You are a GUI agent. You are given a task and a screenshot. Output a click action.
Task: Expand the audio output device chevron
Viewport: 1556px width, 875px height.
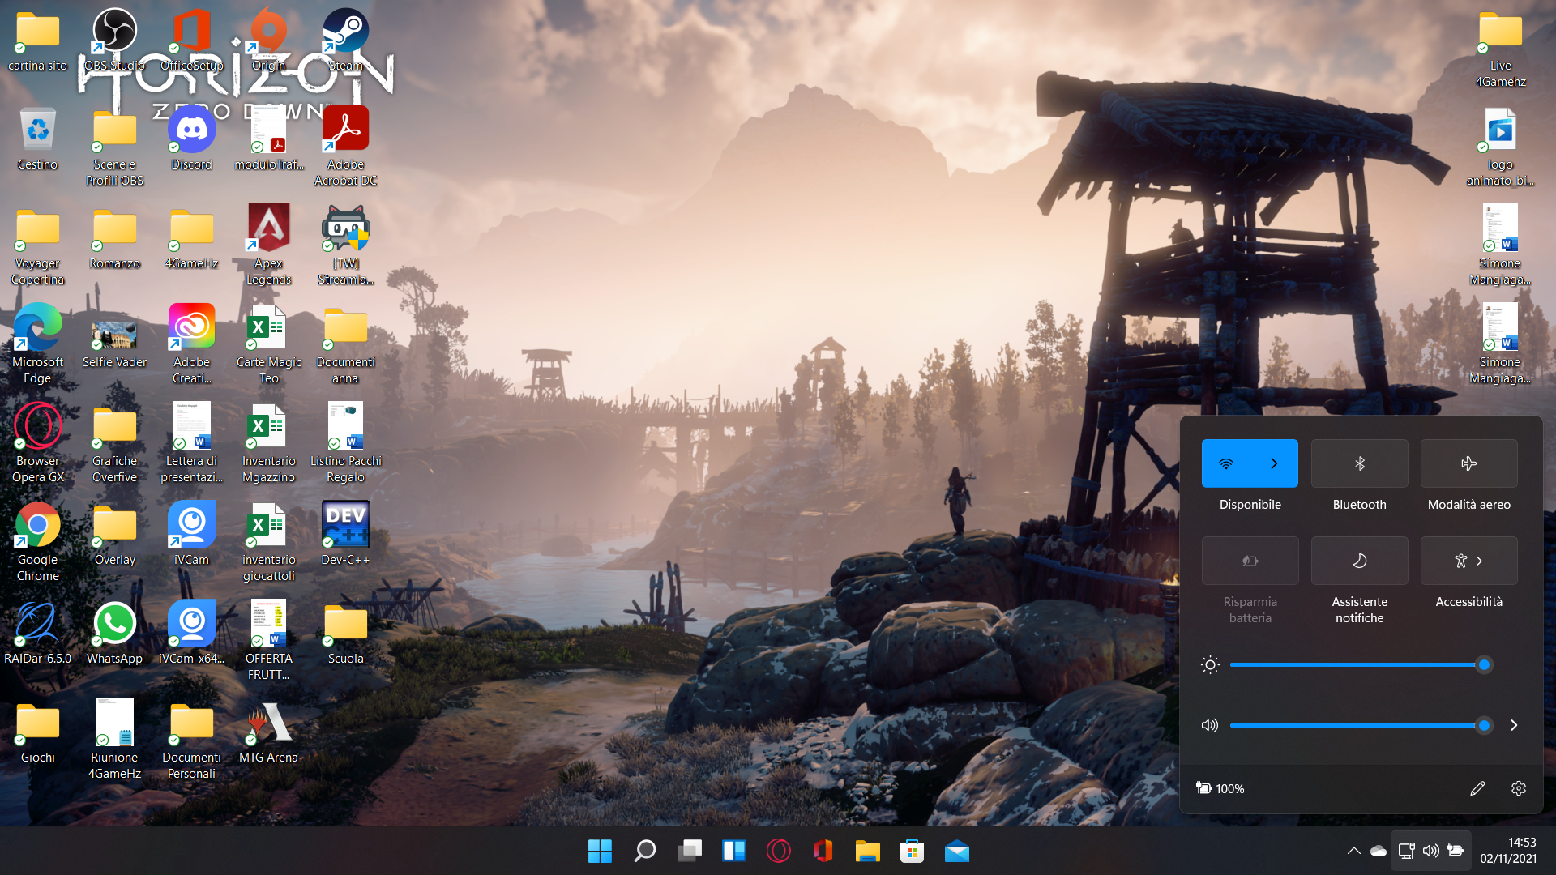coord(1514,725)
